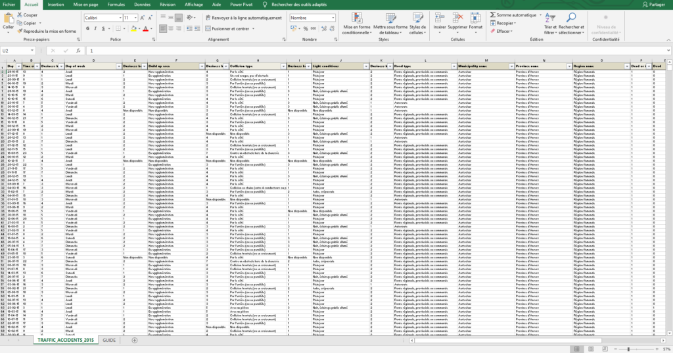673x353 pixels.
Task: Align text to middle icon
Action: 170,18
